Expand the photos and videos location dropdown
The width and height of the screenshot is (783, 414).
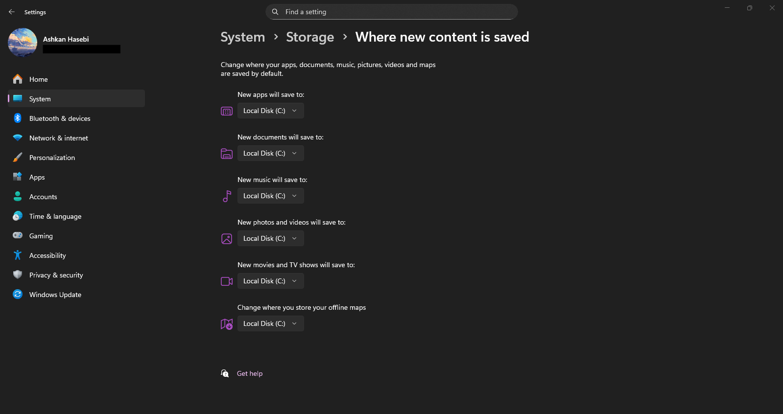tap(270, 238)
